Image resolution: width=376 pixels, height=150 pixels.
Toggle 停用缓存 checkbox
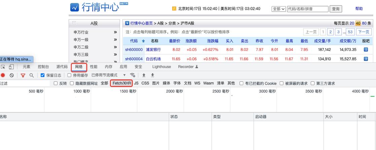(x=69, y=75)
